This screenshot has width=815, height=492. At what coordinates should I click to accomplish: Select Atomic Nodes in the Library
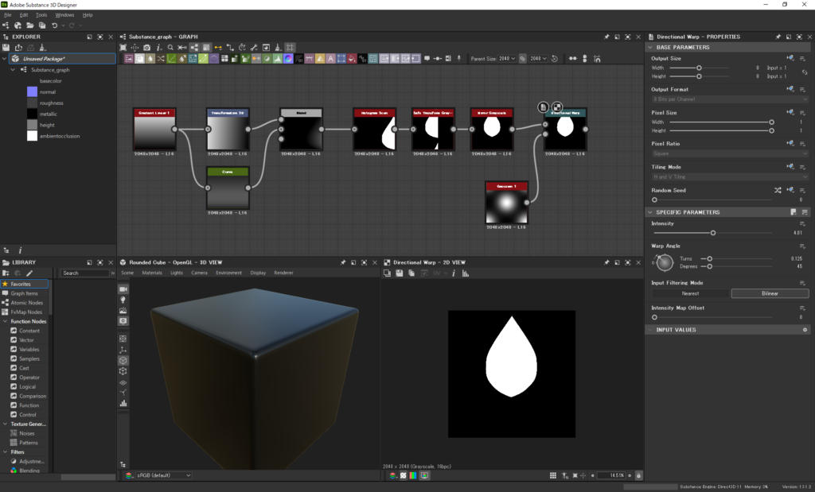26,303
